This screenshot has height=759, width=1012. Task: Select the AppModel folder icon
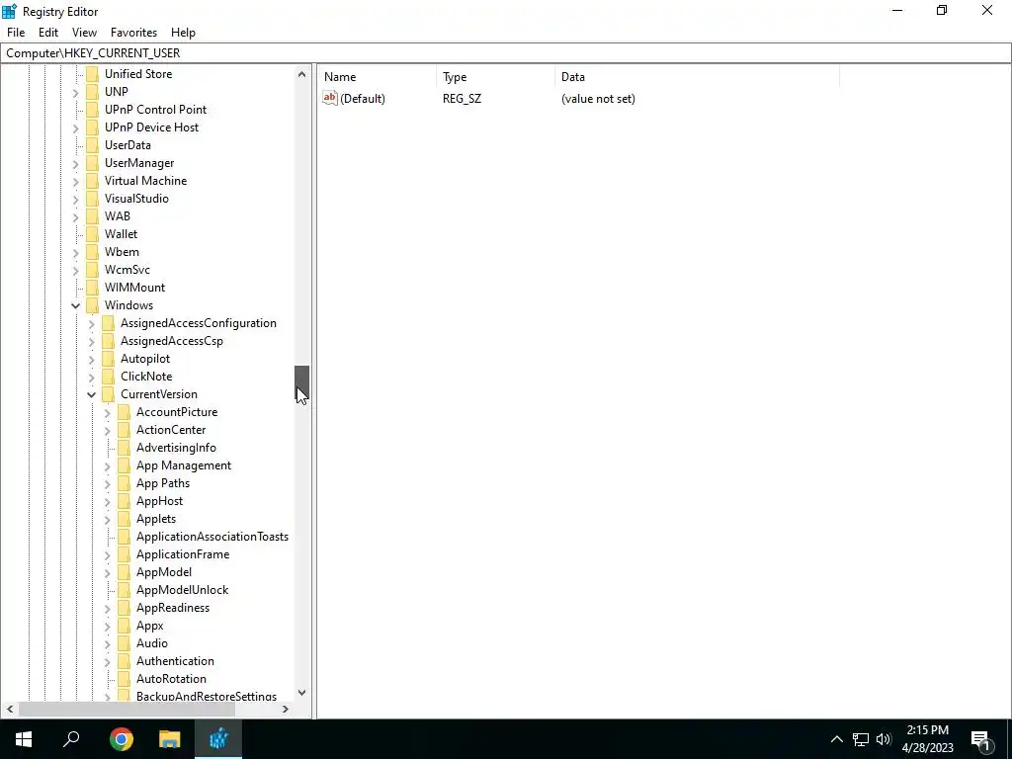pos(124,572)
